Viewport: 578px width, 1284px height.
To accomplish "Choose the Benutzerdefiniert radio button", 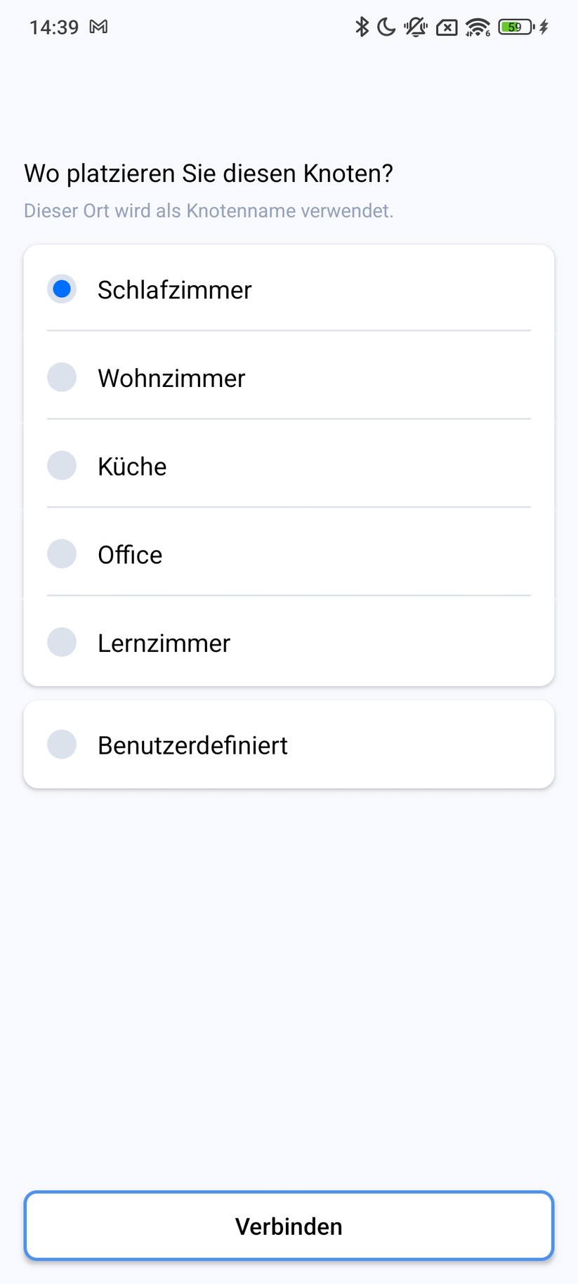I will point(62,745).
